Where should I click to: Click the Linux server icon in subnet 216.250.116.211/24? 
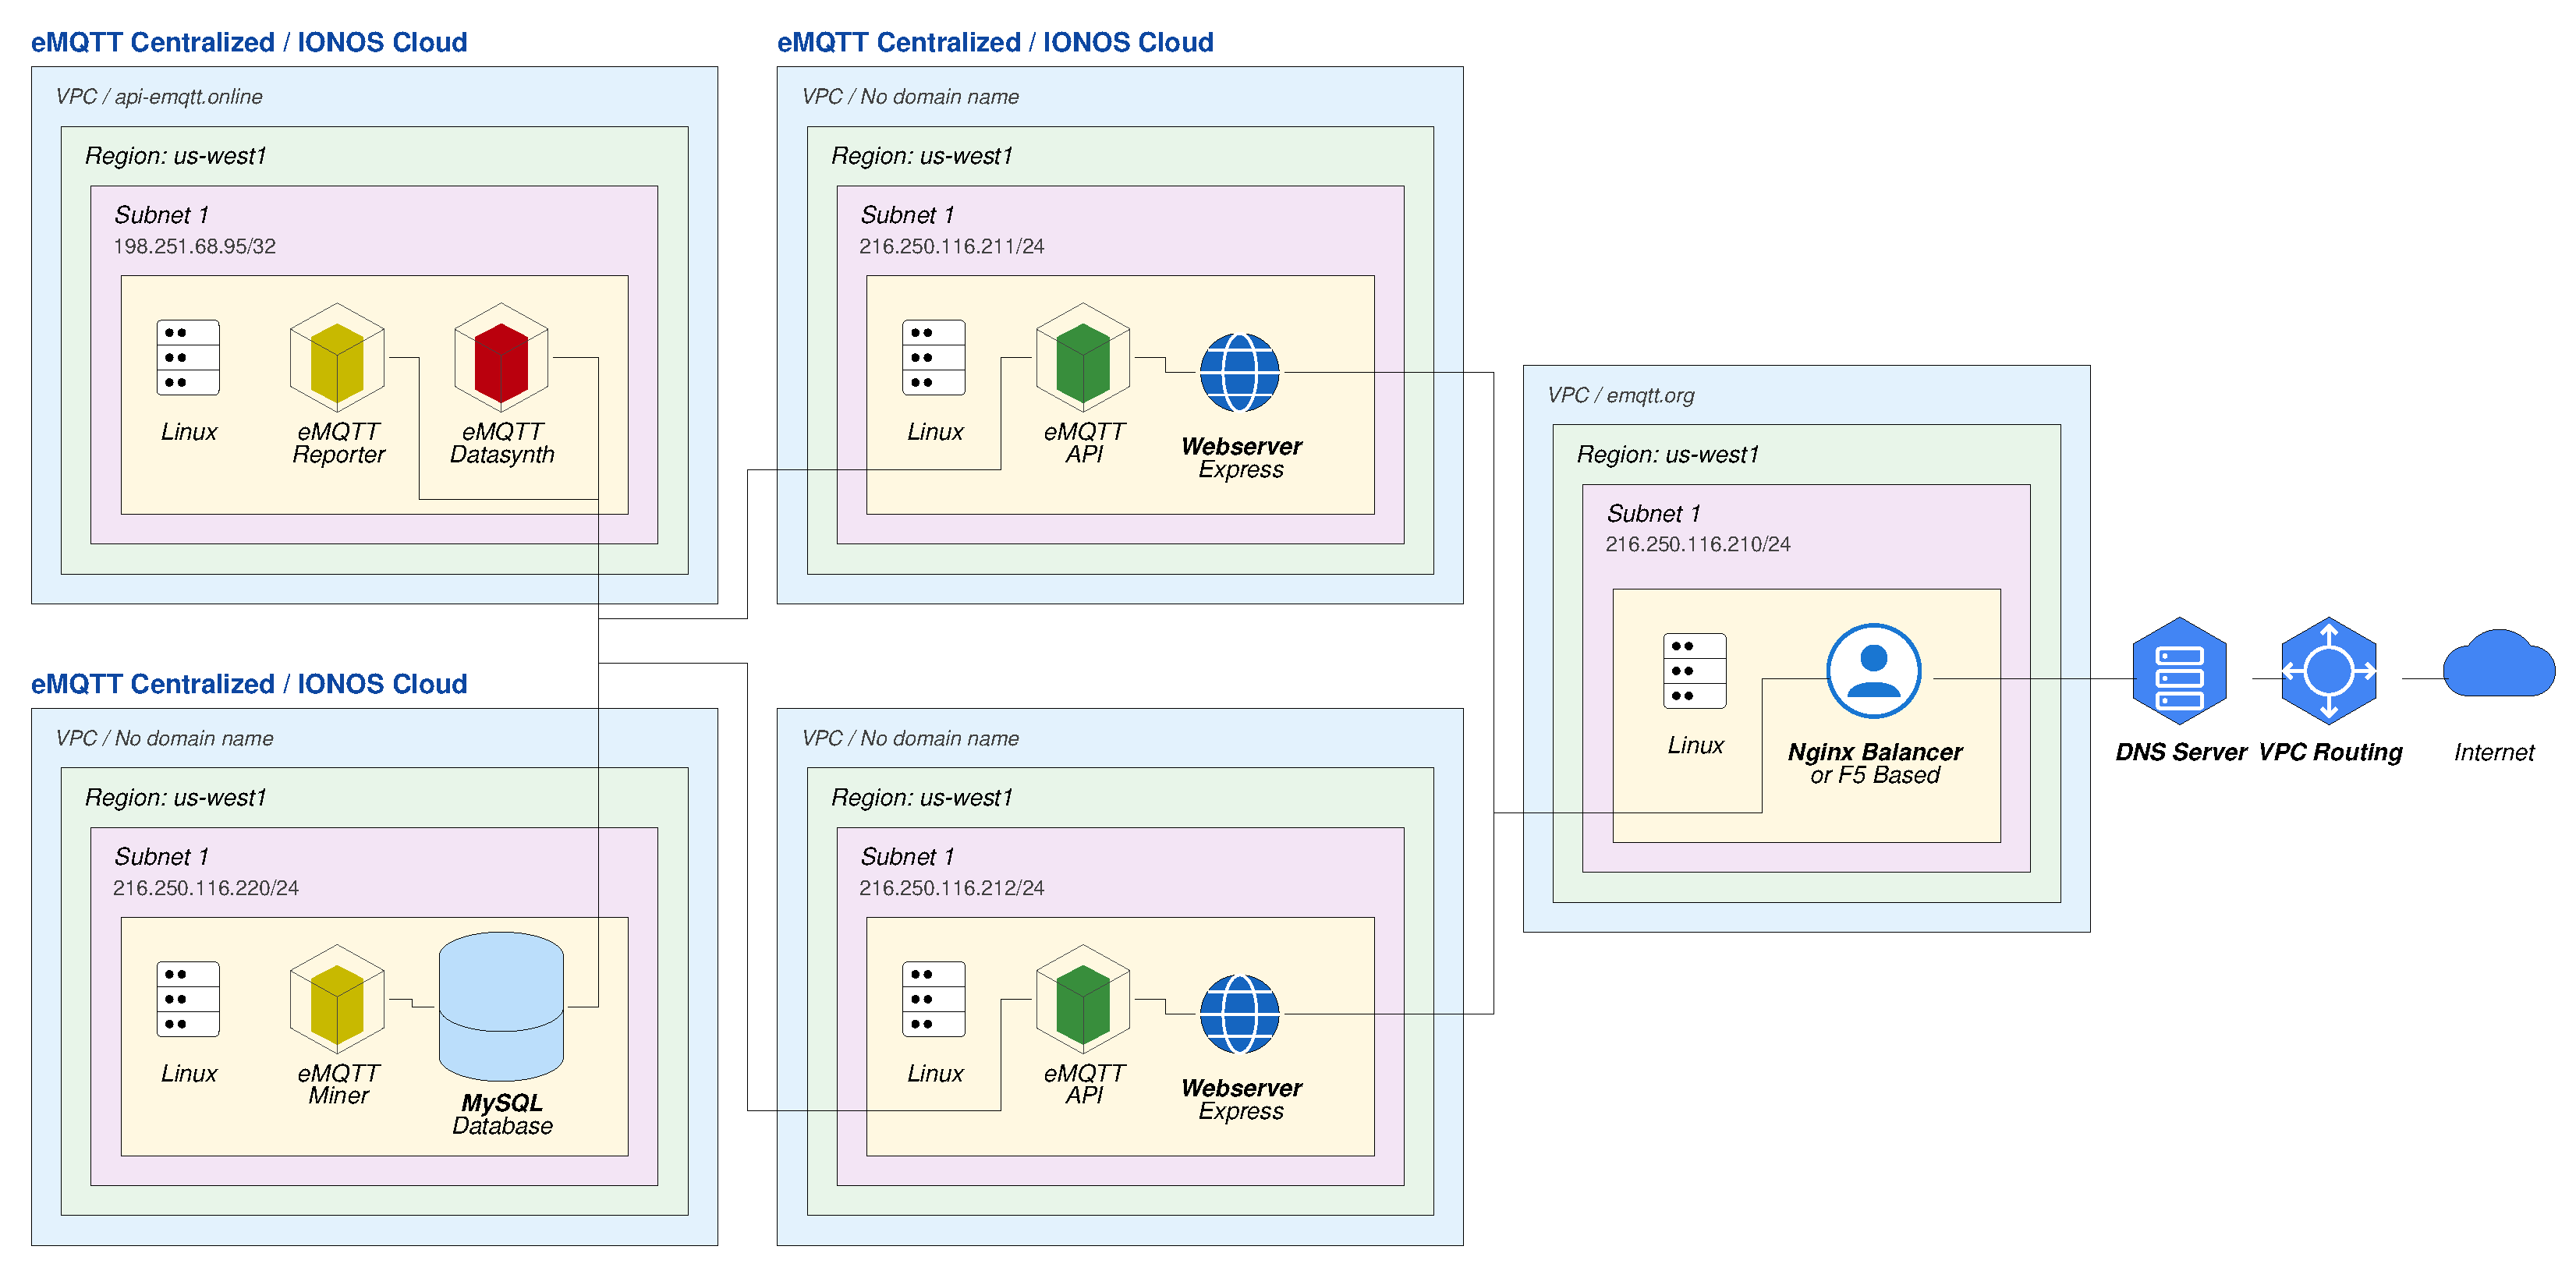pyautogui.click(x=934, y=357)
